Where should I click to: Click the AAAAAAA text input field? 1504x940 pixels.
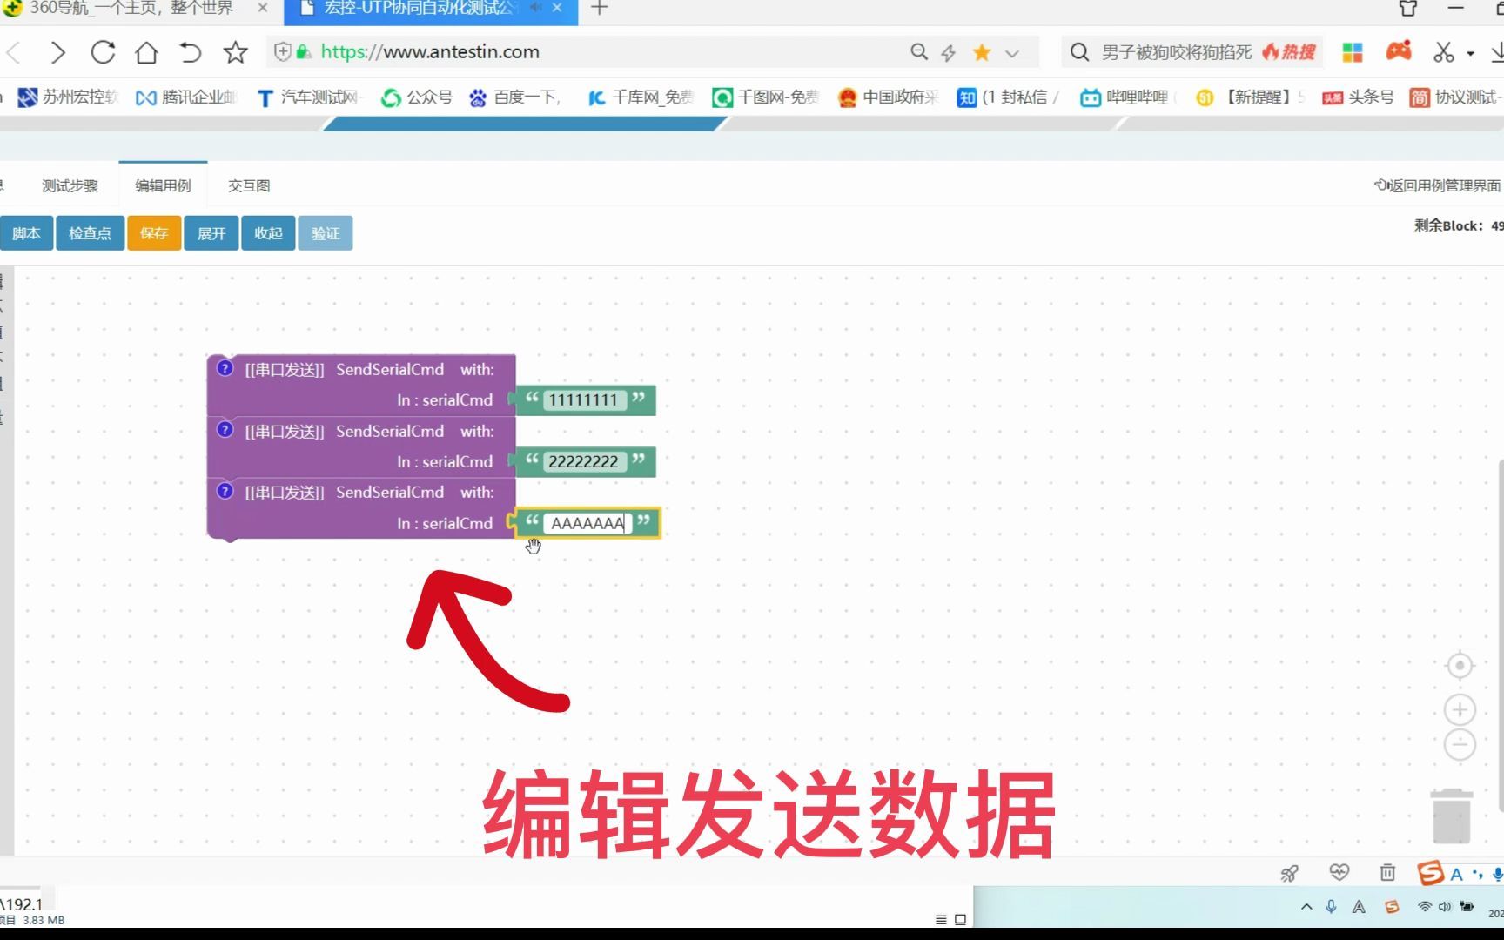[x=587, y=523]
